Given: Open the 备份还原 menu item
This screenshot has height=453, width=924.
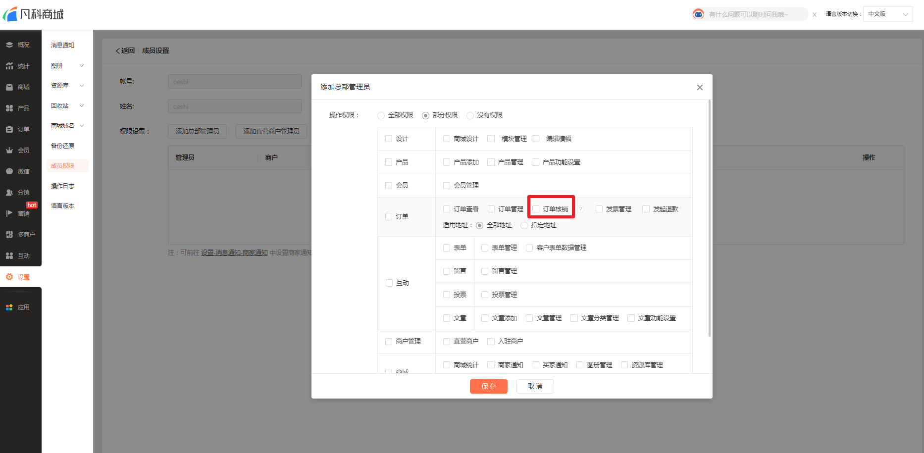Looking at the screenshot, I should [63, 146].
